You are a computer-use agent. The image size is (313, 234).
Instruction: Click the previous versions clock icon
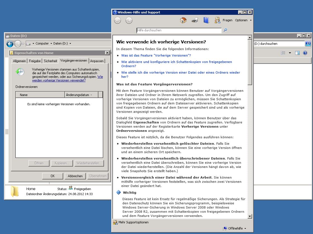coord(20,72)
